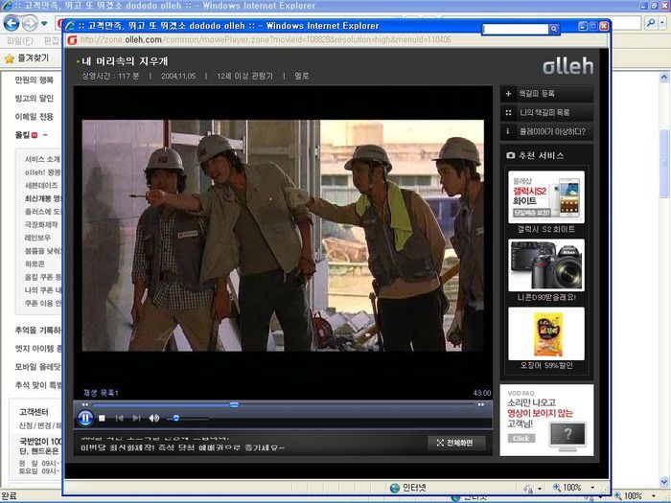The height and width of the screenshot is (503, 671).
Task: Go forward in the background IE window
Action: (x=29, y=23)
